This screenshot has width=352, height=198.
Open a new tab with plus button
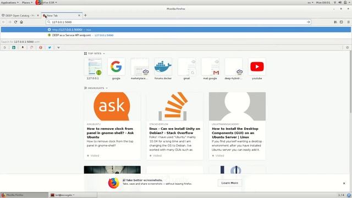85,15
